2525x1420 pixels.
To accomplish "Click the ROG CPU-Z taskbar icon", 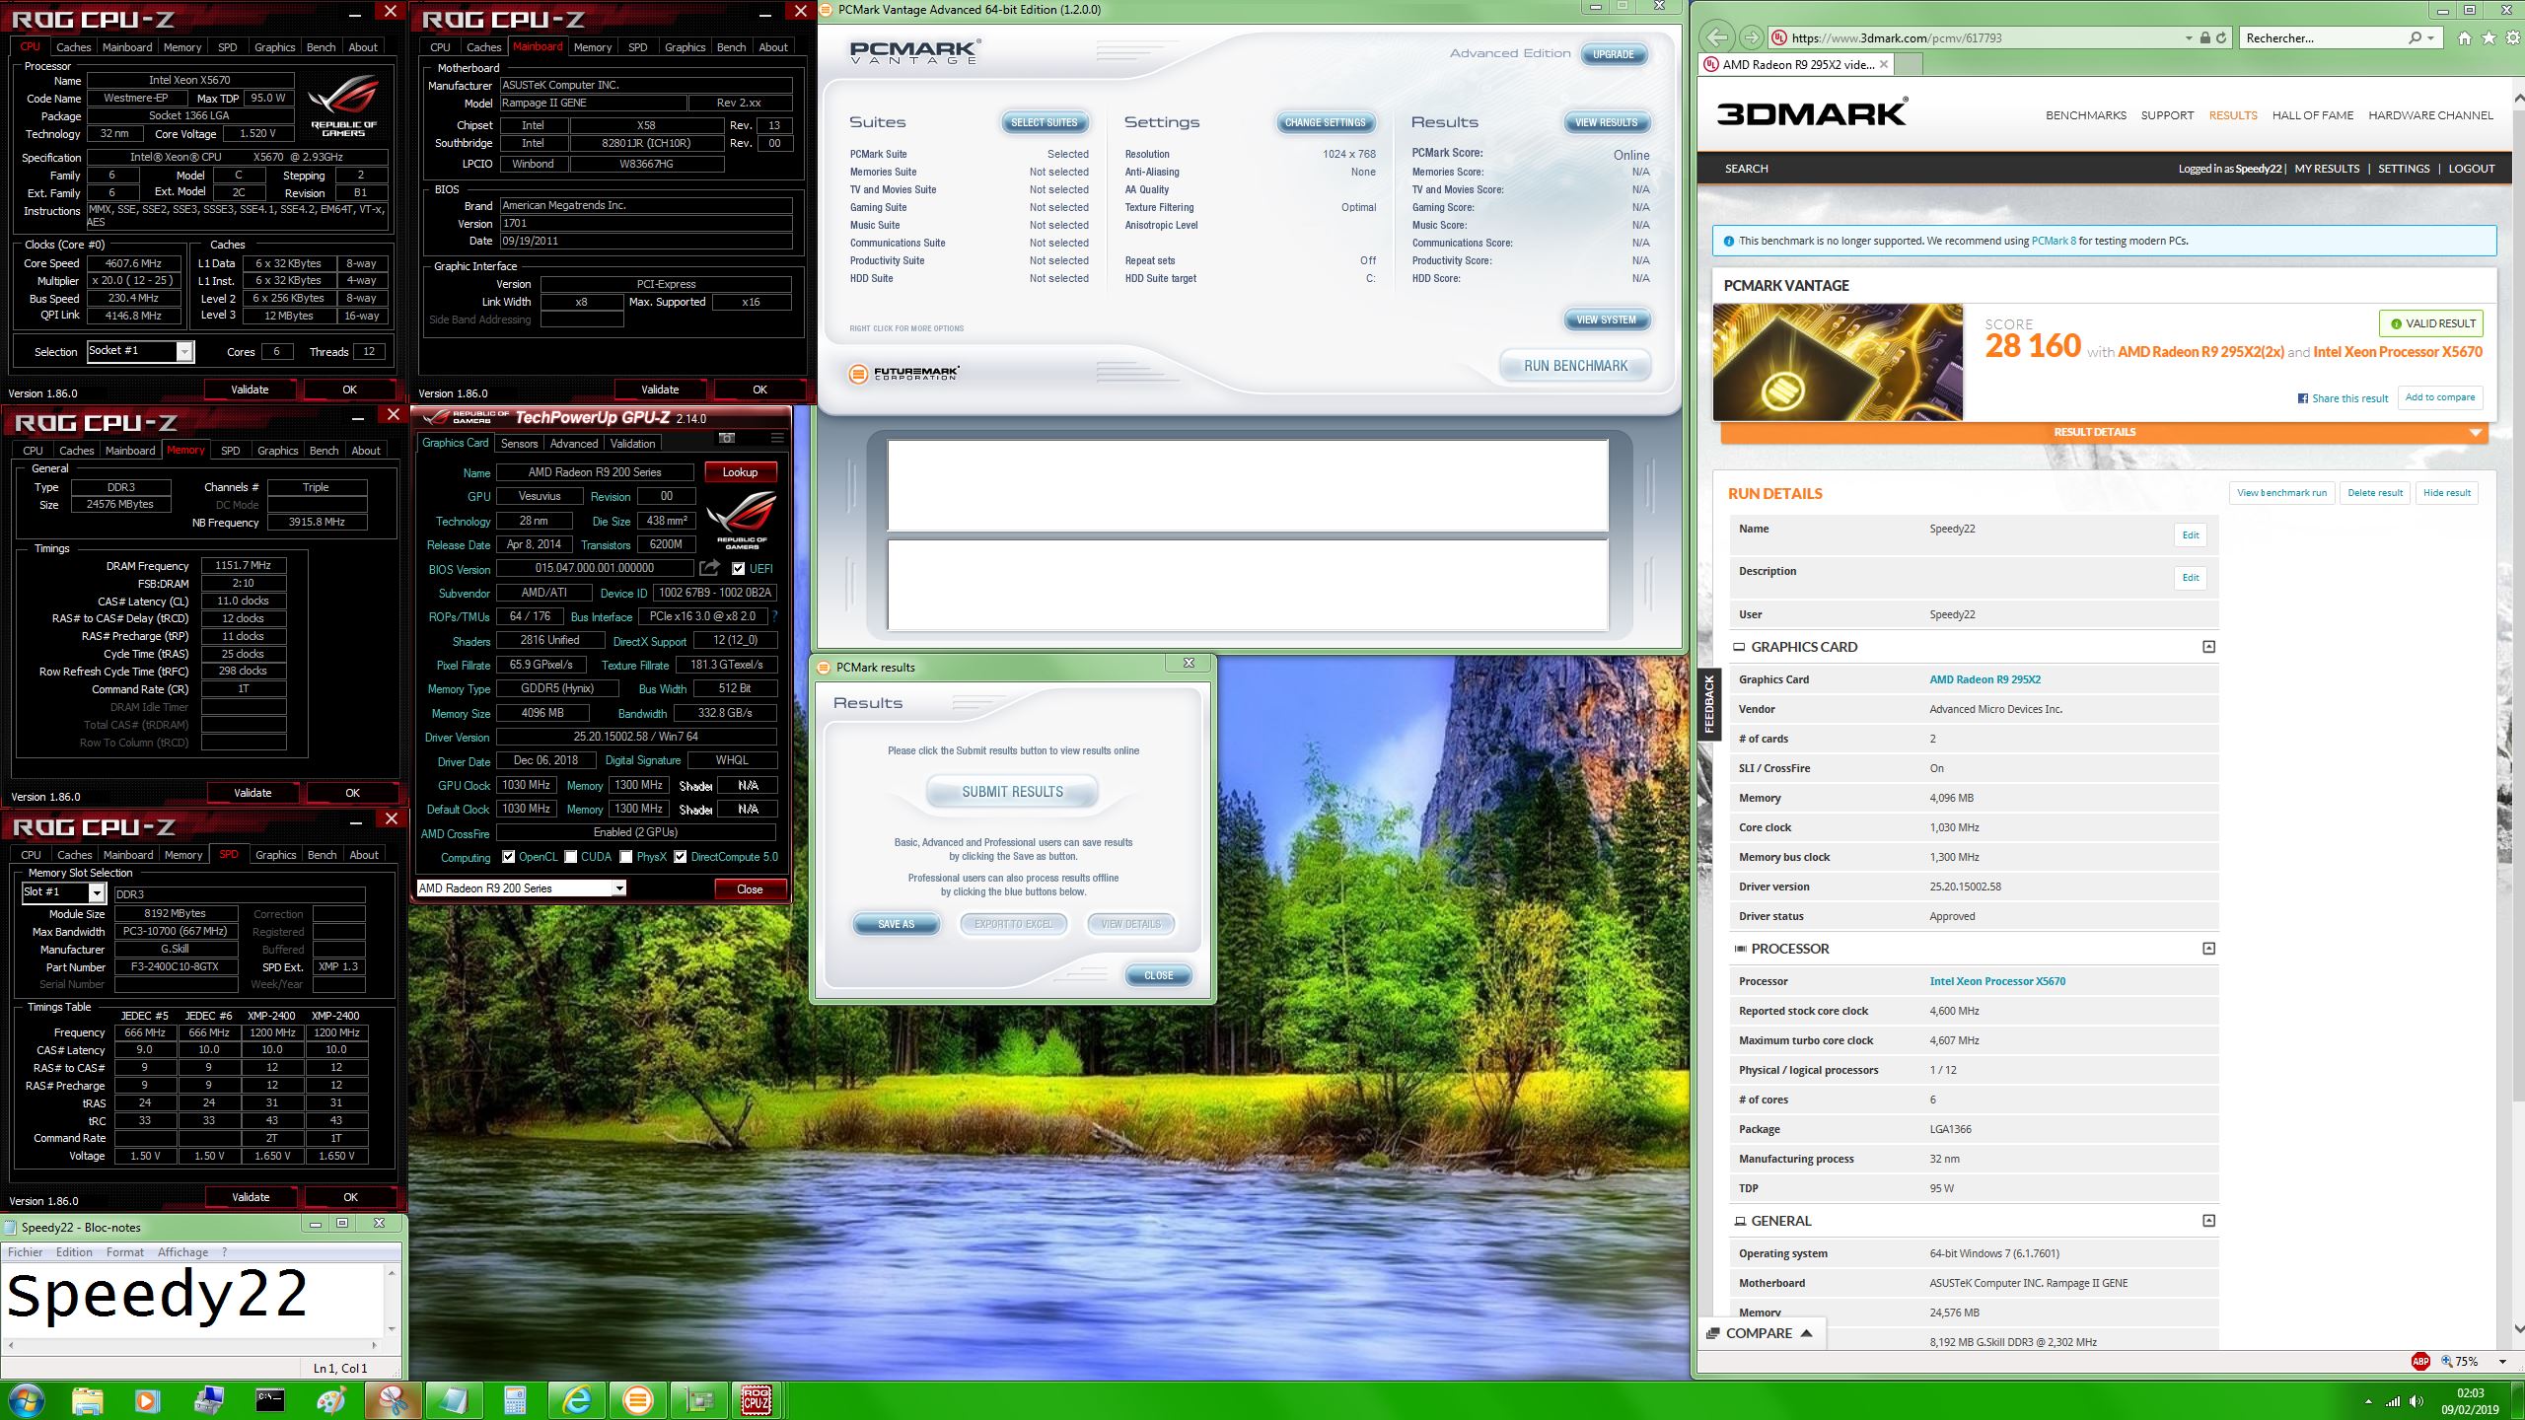I will (757, 1400).
